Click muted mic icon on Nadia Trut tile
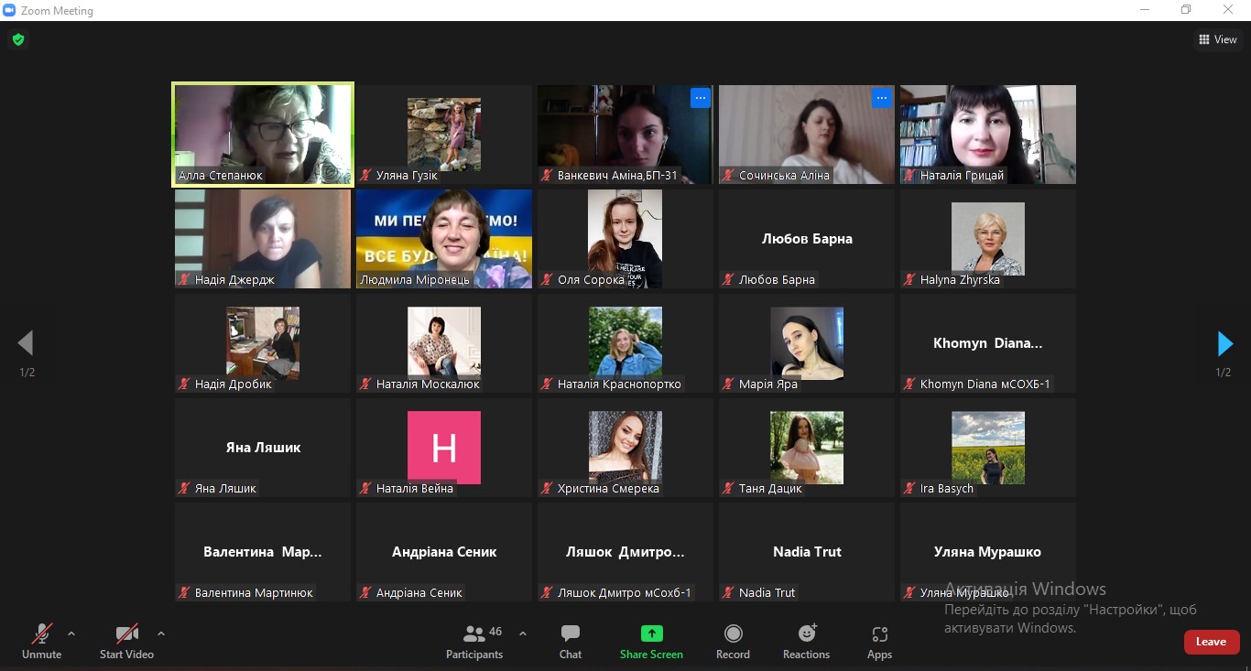The image size is (1251, 671). (x=729, y=592)
